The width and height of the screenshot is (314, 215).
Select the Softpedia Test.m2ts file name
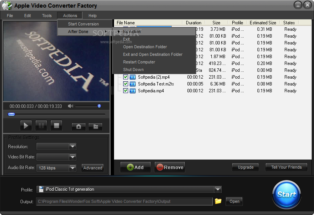[156, 84]
